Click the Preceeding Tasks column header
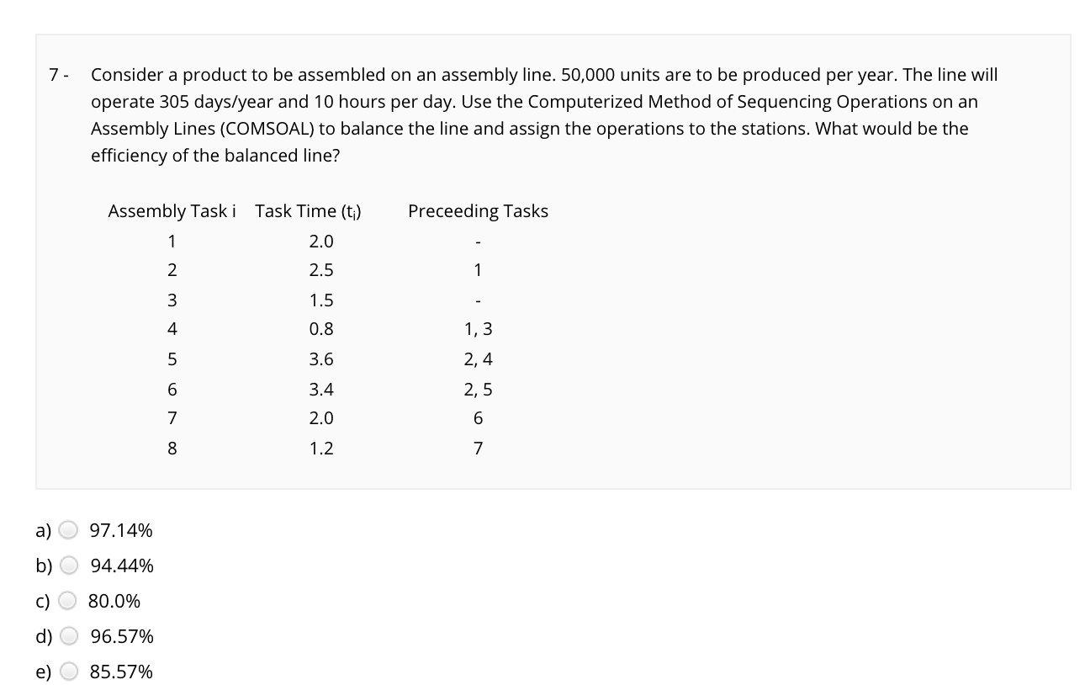1085x685 pixels. (x=478, y=211)
